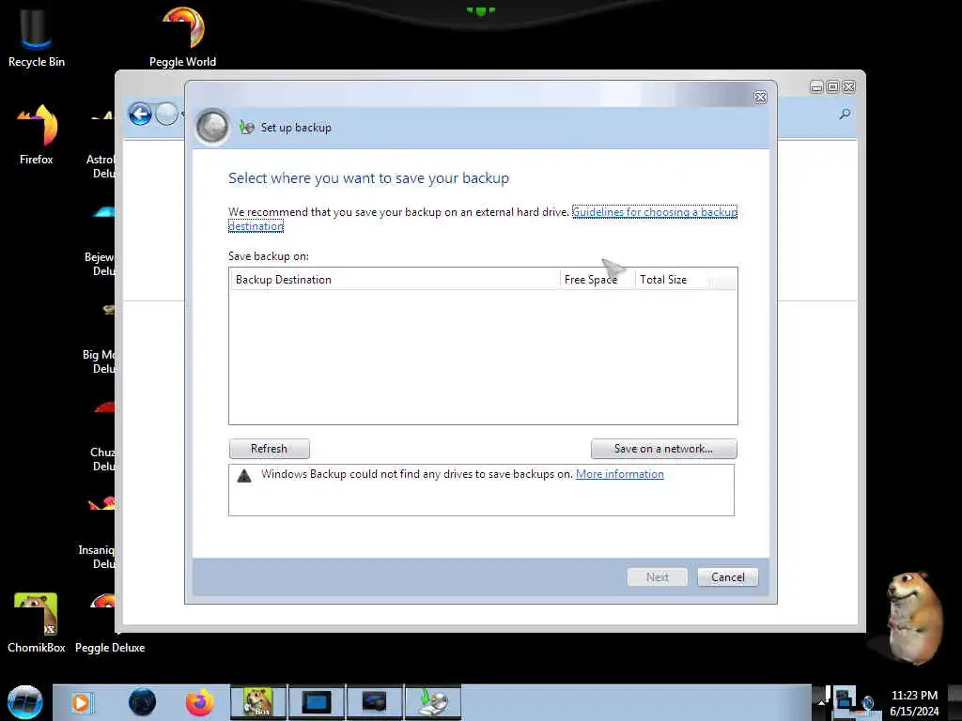The height and width of the screenshot is (721, 962).
Task: Minimize the background Control Panel window
Action: point(816,87)
